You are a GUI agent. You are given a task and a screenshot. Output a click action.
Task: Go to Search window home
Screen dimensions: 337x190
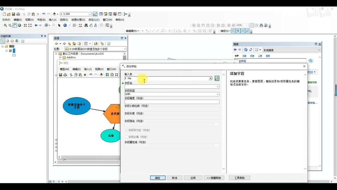pos(246,50)
